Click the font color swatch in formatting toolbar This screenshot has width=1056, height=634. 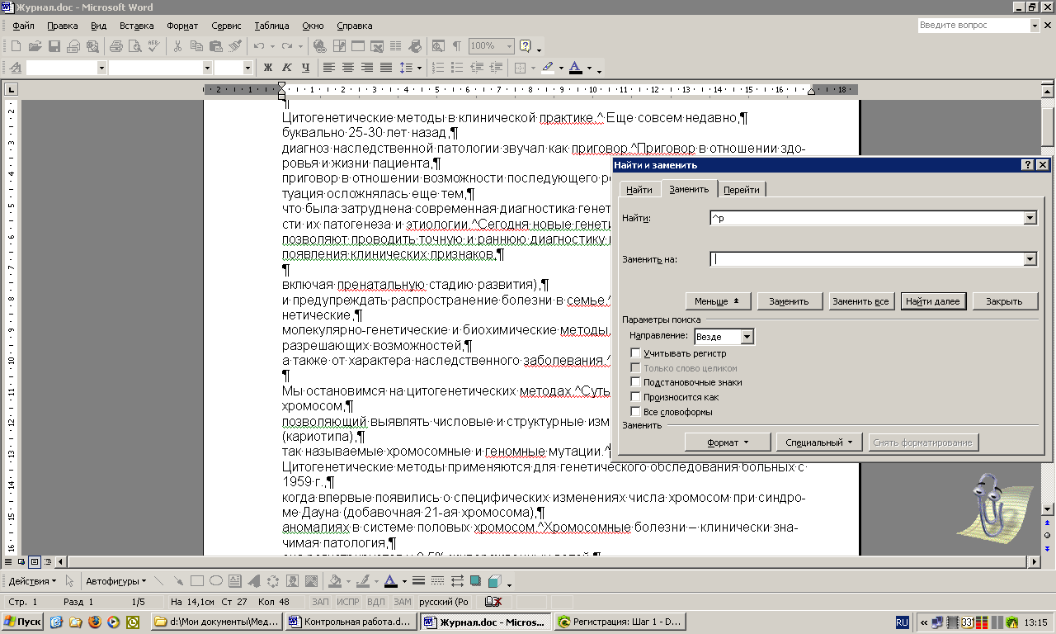pos(576,68)
